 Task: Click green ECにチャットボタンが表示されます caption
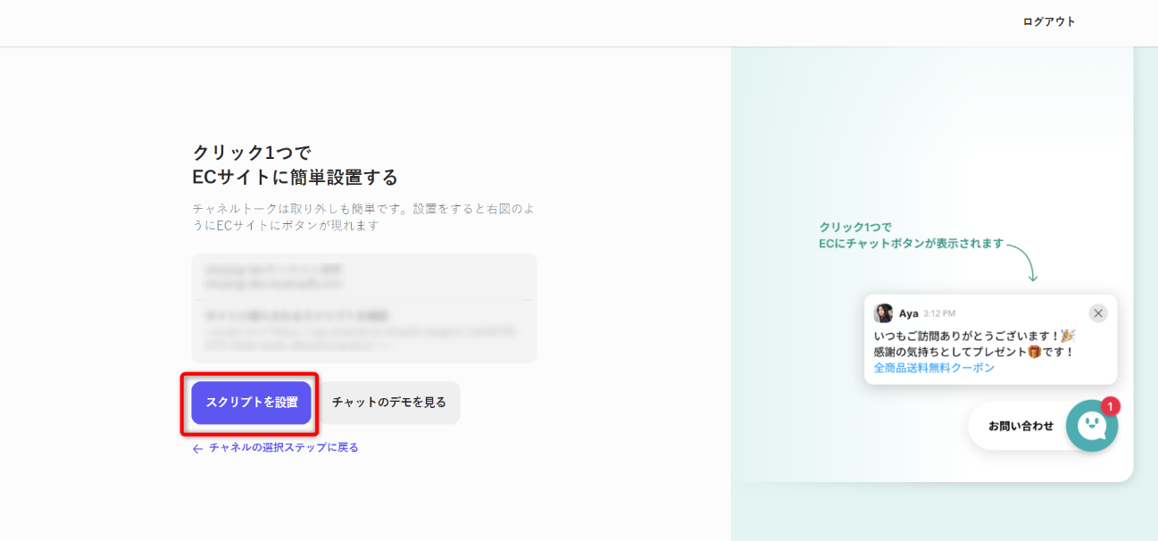click(x=912, y=243)
